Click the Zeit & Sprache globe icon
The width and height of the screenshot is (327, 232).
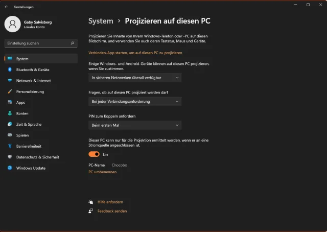pyautogui.click(x=10, y=124)
